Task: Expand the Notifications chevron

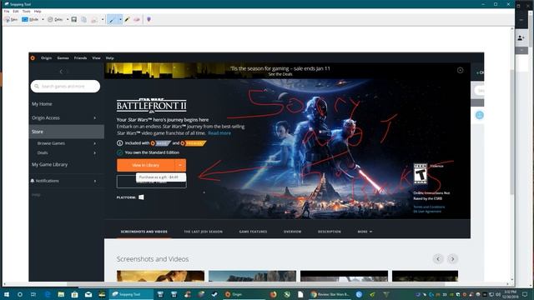Action: (x=94, y=181)
